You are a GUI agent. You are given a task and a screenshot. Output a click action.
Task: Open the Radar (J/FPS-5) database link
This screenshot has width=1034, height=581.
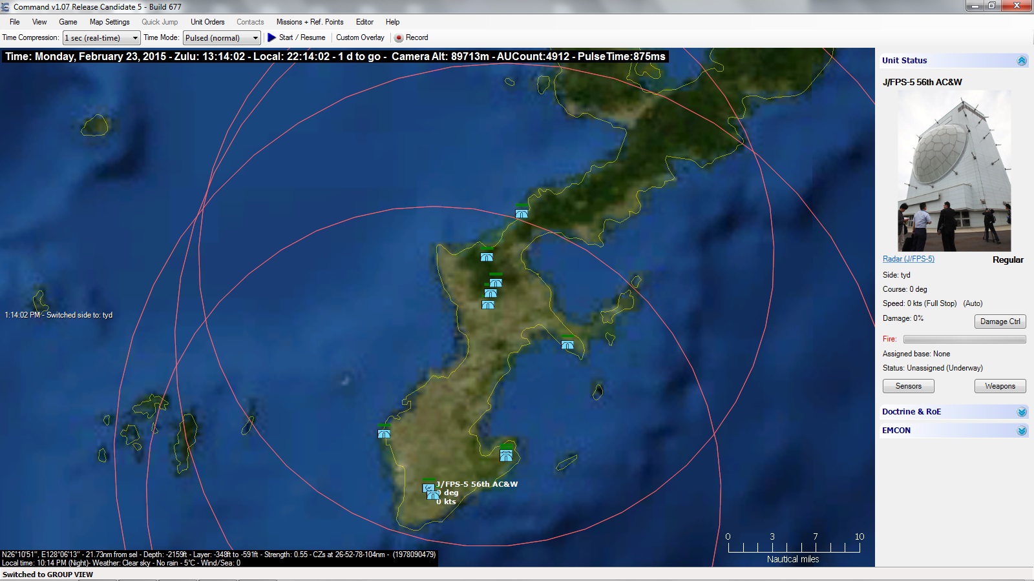coord(909,259)
